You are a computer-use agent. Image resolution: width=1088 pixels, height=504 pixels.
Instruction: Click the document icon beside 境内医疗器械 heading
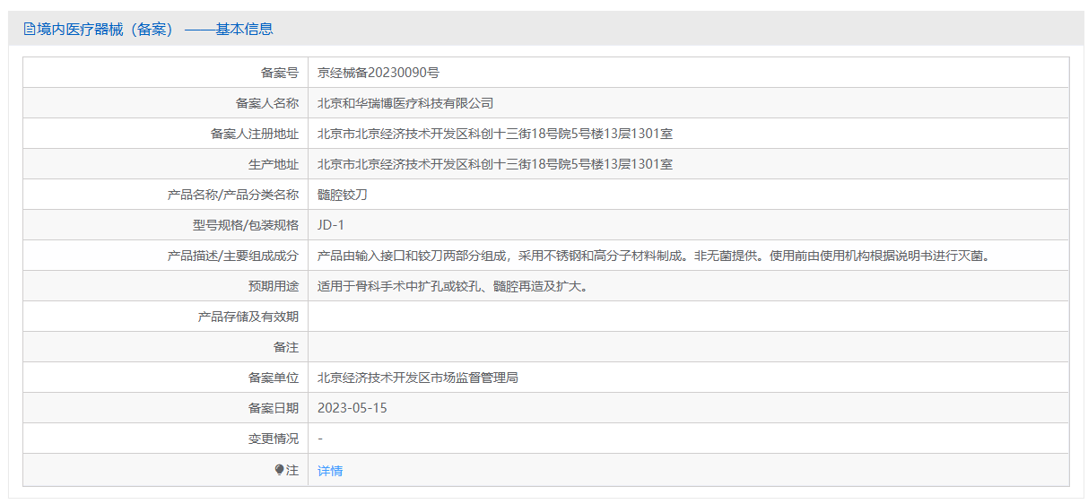point(30,29)
